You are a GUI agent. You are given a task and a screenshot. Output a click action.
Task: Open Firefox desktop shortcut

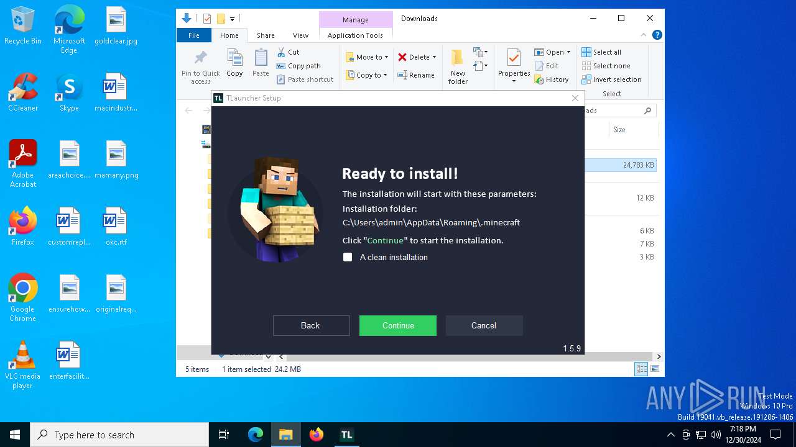point(23,227)
